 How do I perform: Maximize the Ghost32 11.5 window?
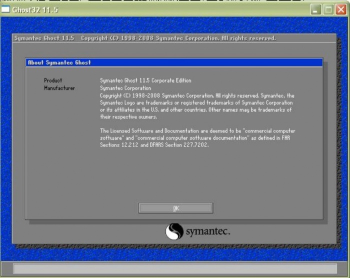click(x=328, y=10)
